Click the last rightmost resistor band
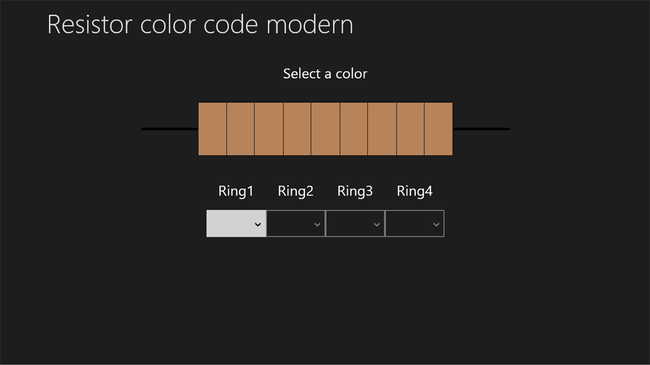The height and width of the screenshot is (365, 650). tap(439, 129)
